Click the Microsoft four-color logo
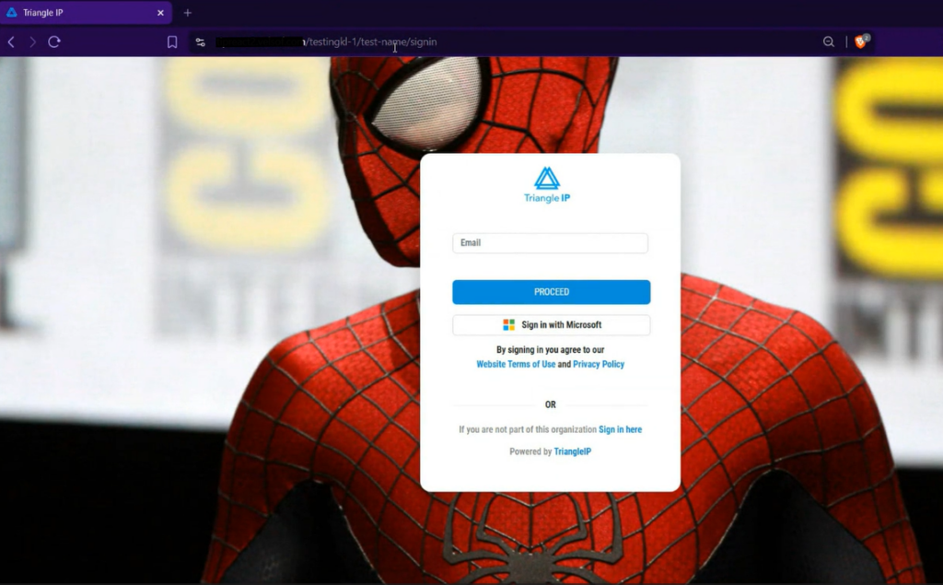The image size is (943, 585). 509,325
